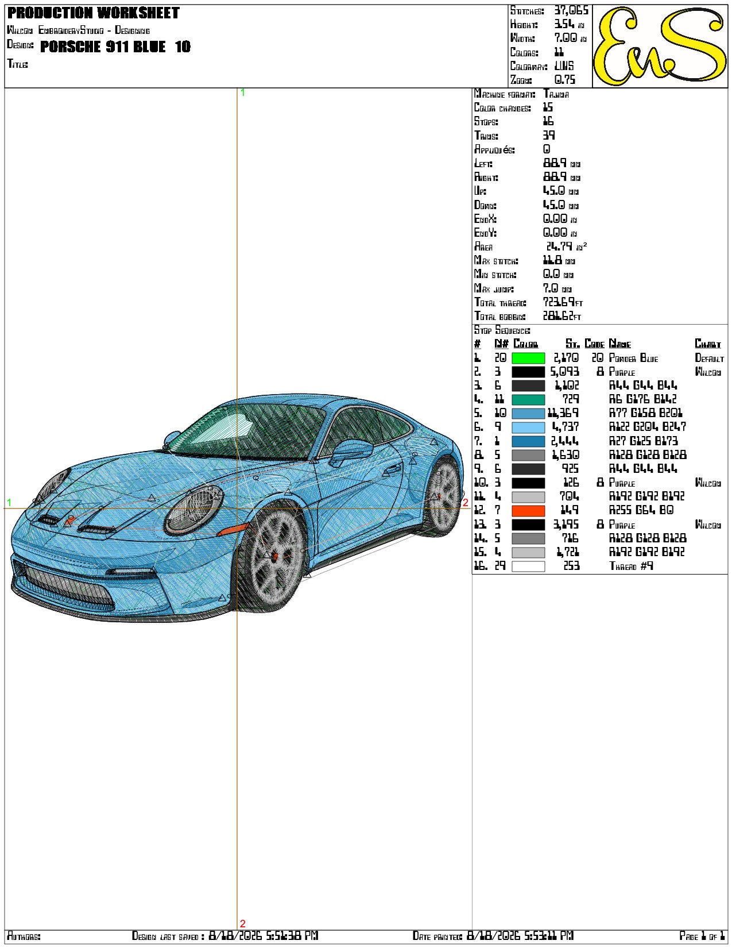Image resolution: width=732 pixels, height=948 pixels.
Task: Click the Total bobbin value 281.62ft
Action: point(562,316)
